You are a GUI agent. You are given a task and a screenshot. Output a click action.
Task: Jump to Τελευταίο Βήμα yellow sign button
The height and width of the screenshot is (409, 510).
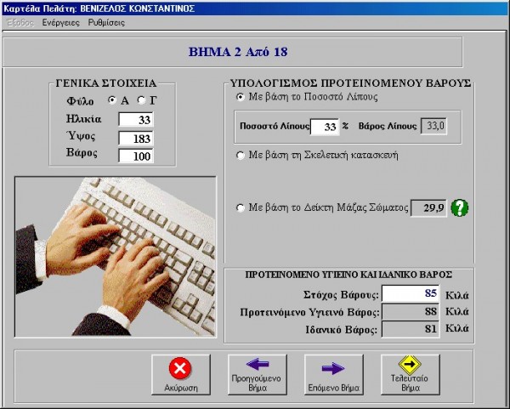(x=410, y=374)
